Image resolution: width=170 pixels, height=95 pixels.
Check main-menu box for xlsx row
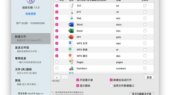tap(145, 31)
